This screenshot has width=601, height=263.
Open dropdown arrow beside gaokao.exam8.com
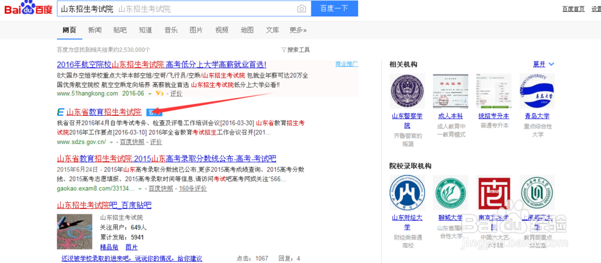click(140, 189)
